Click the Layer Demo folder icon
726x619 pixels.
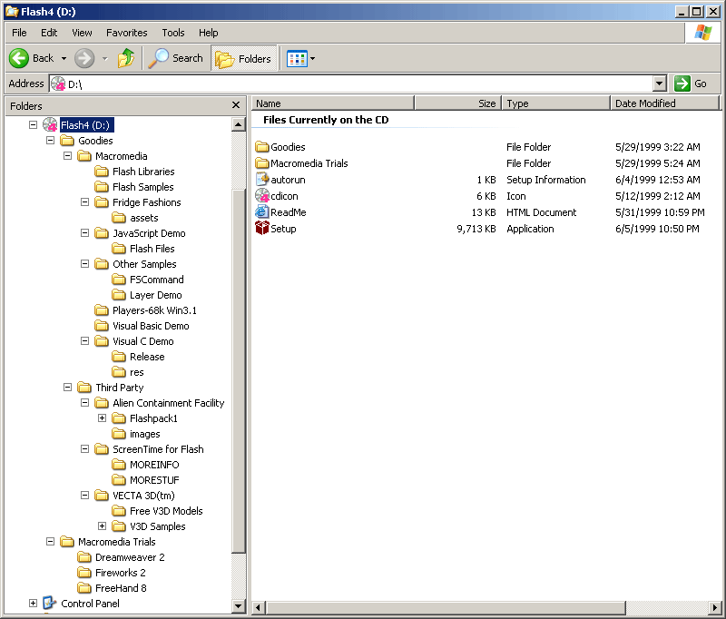tap(119, 294)
